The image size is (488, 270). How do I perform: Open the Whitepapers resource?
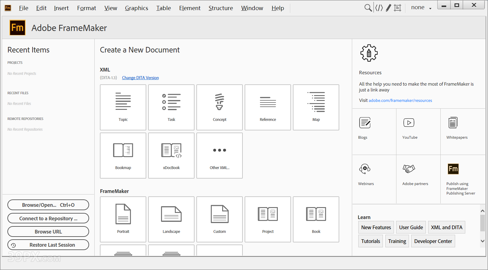click(463, 132)
